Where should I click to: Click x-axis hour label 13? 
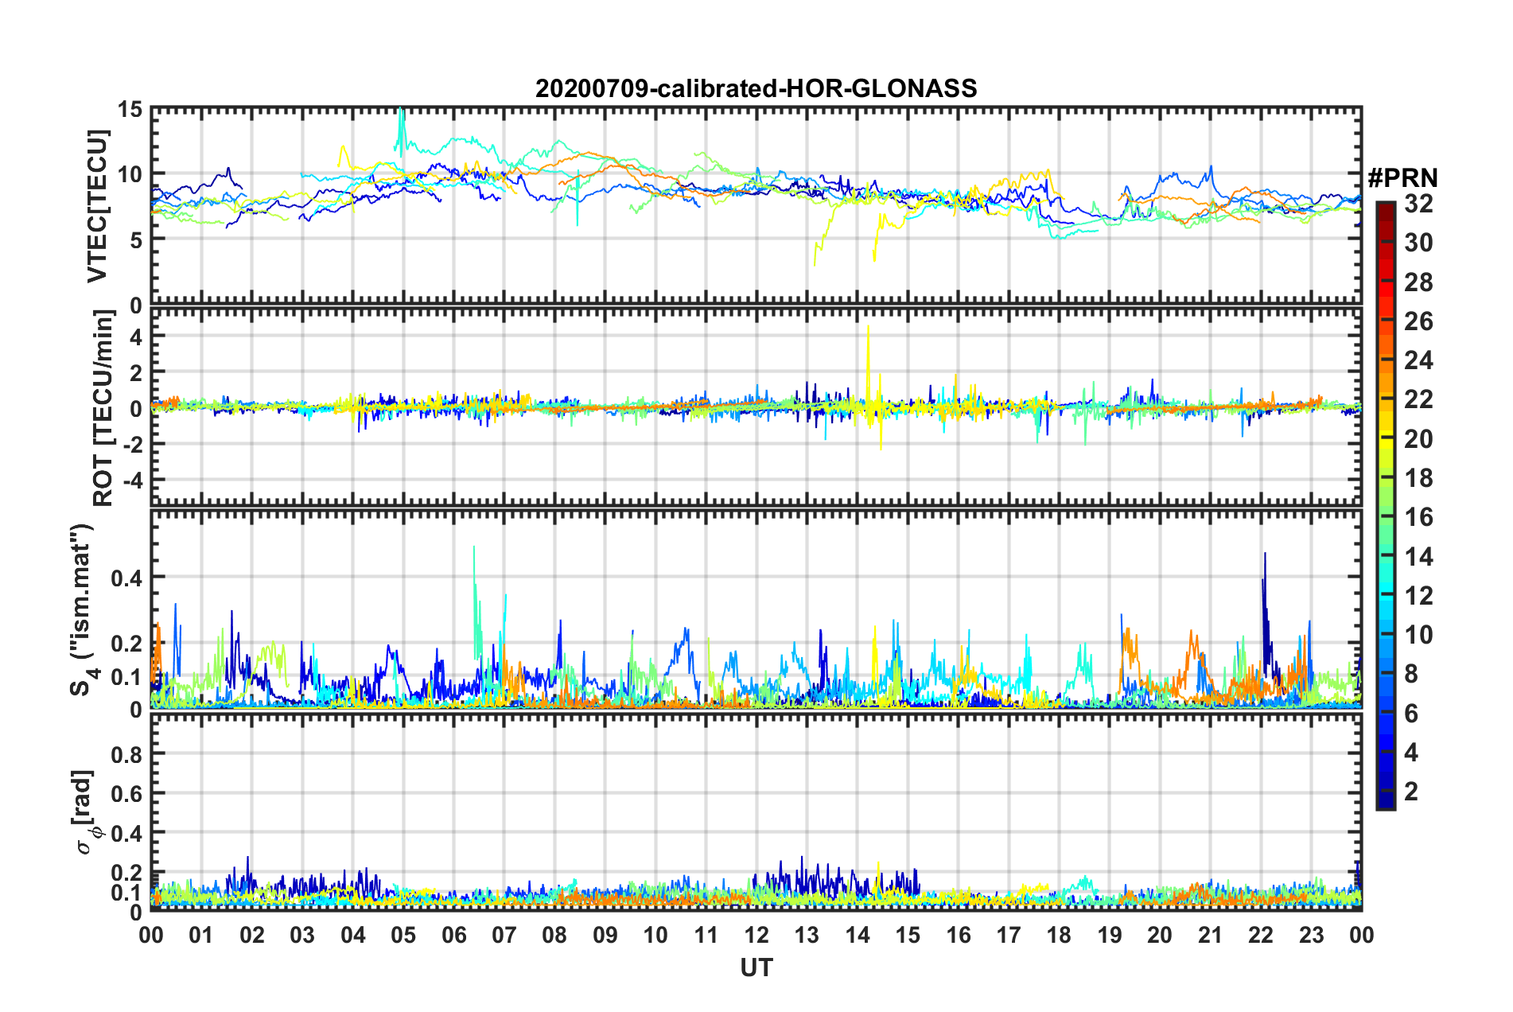pos(807,936)
